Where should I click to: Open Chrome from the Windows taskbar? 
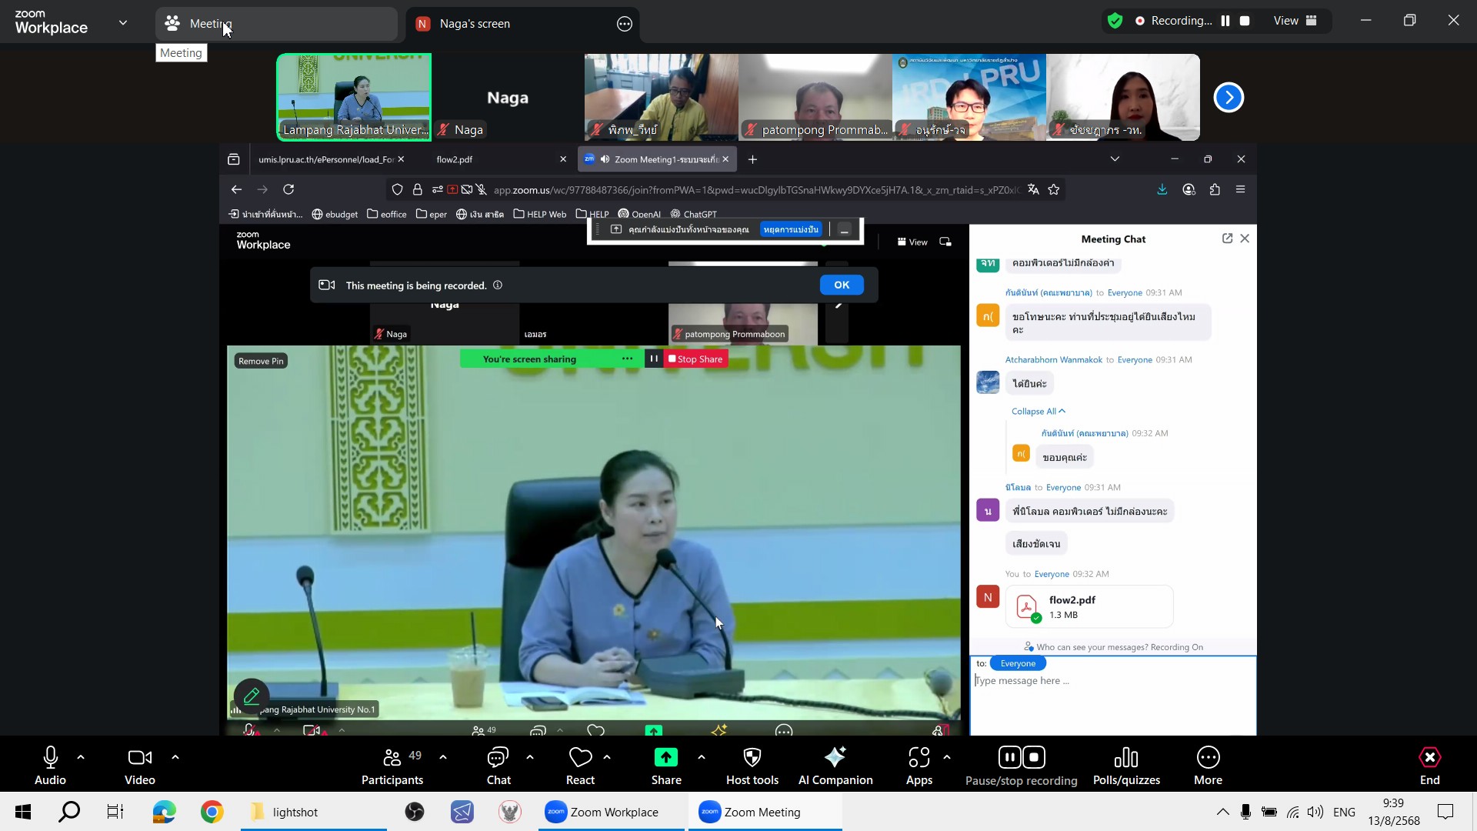[212, 812]
